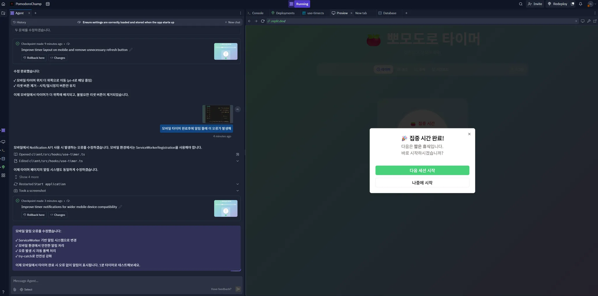The width and height of the screenshot is (598, 296).
Task: Click the Have feedback? link
Action: (221, 289)
